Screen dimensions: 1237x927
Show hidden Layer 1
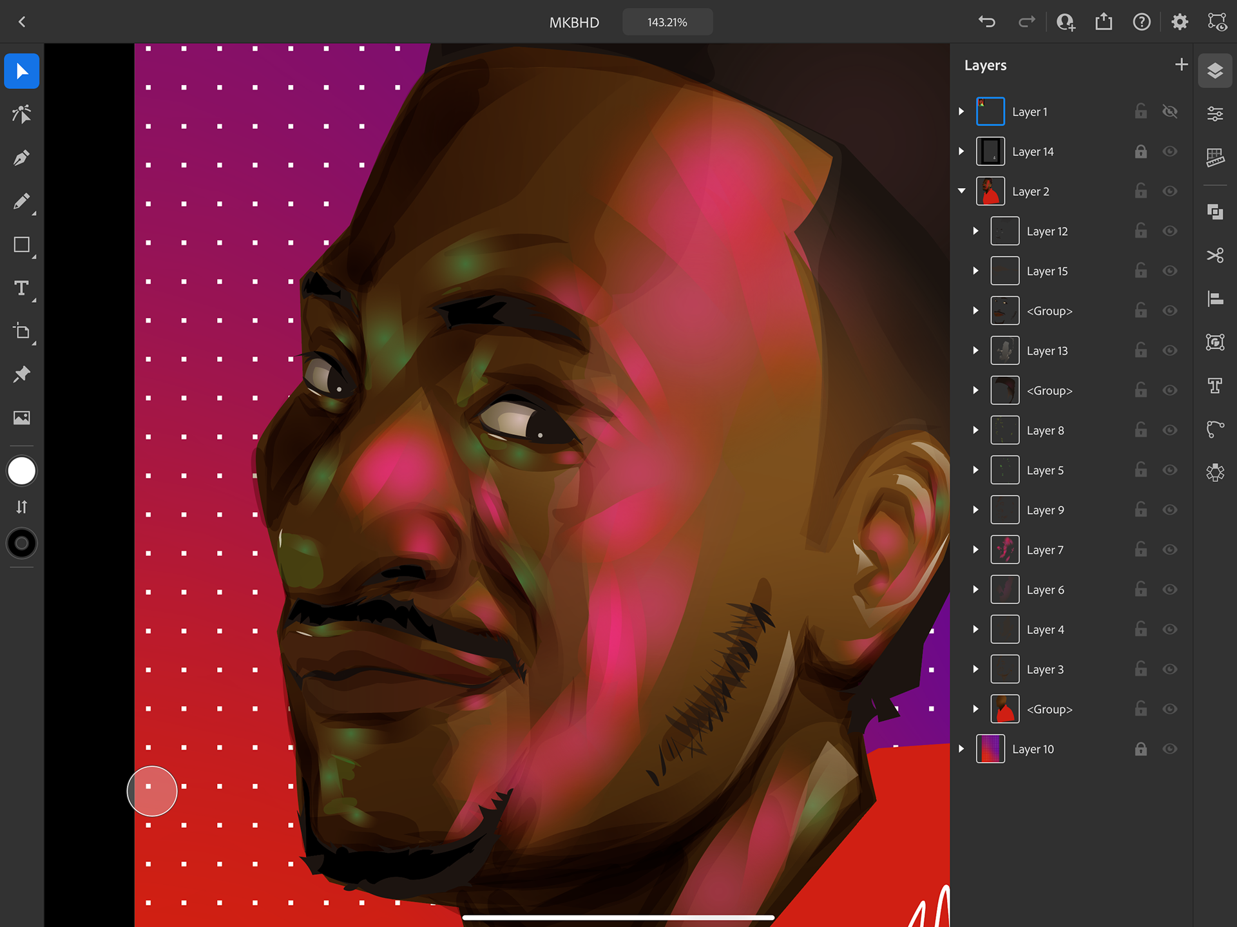[1170, 111]
